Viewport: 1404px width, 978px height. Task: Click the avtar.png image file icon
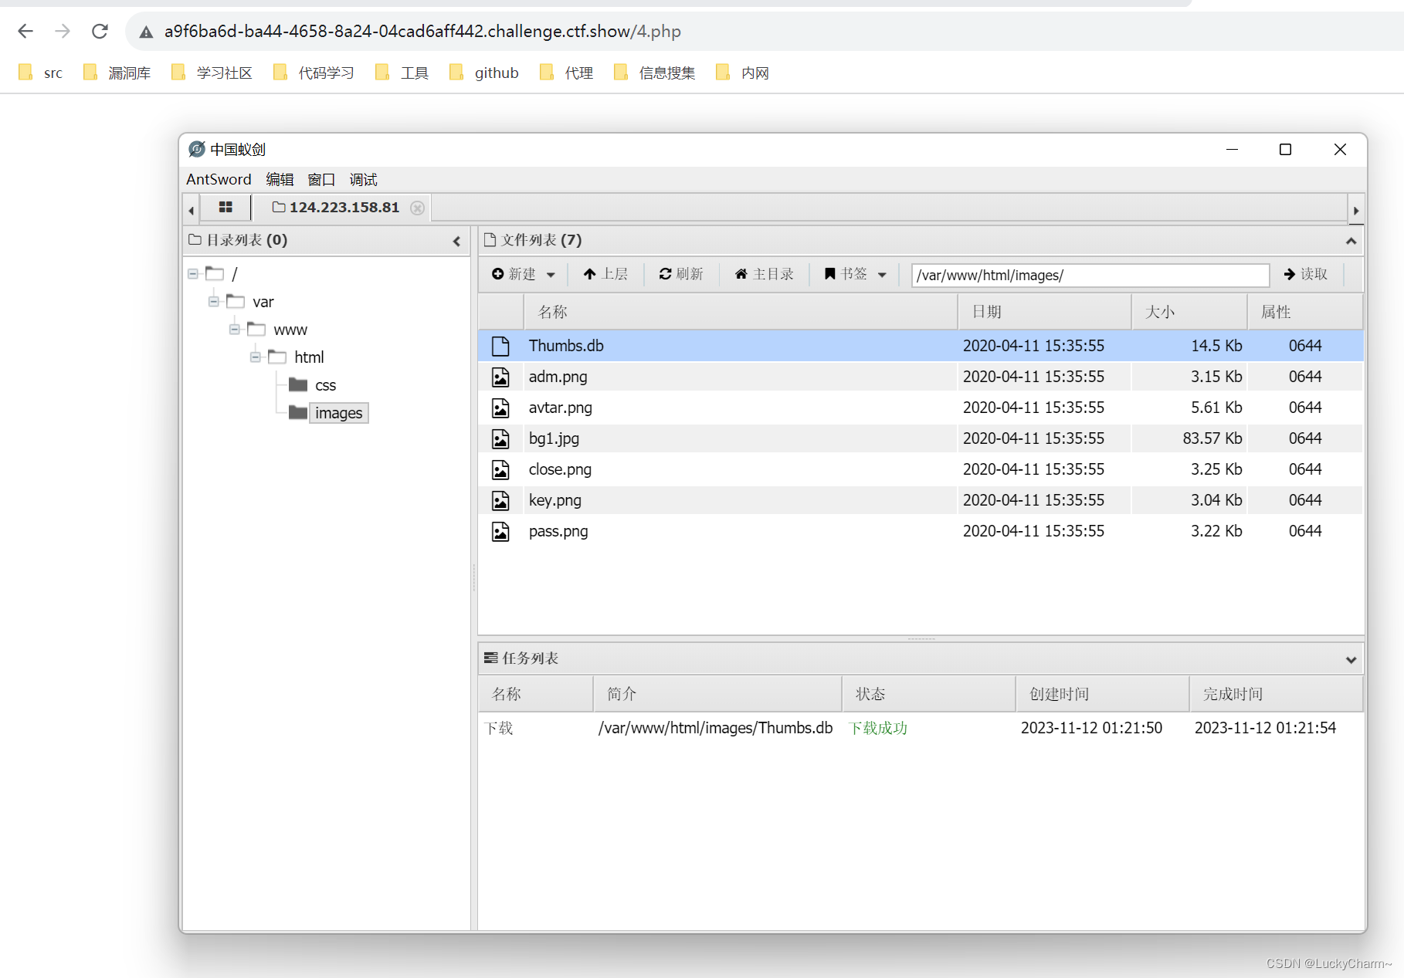pos(500,408)
